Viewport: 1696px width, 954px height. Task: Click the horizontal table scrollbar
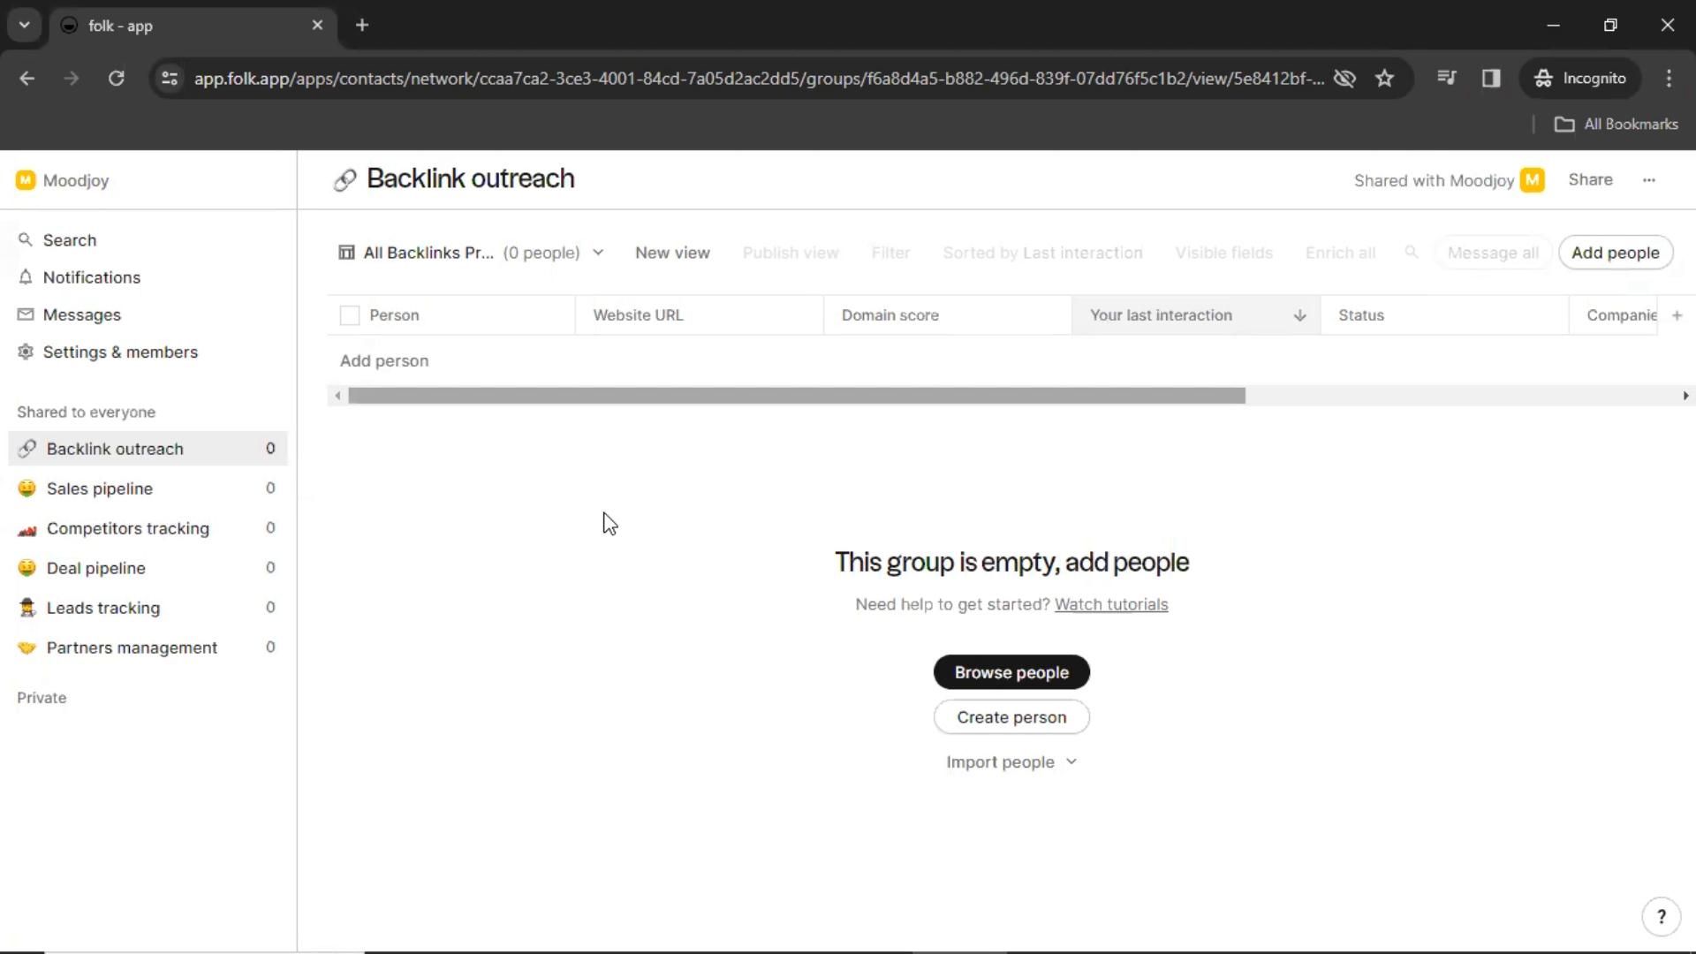[795, 396]
